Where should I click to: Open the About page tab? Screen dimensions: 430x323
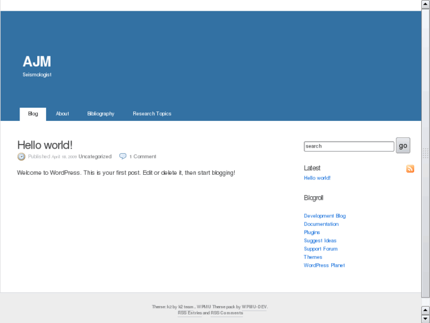62,114
